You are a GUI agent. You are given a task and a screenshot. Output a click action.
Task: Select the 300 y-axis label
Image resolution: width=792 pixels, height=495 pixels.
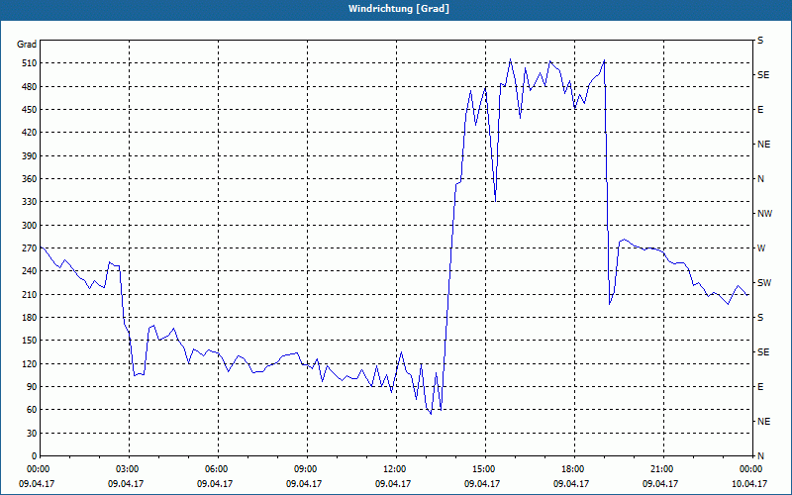[x=29, y=225]
